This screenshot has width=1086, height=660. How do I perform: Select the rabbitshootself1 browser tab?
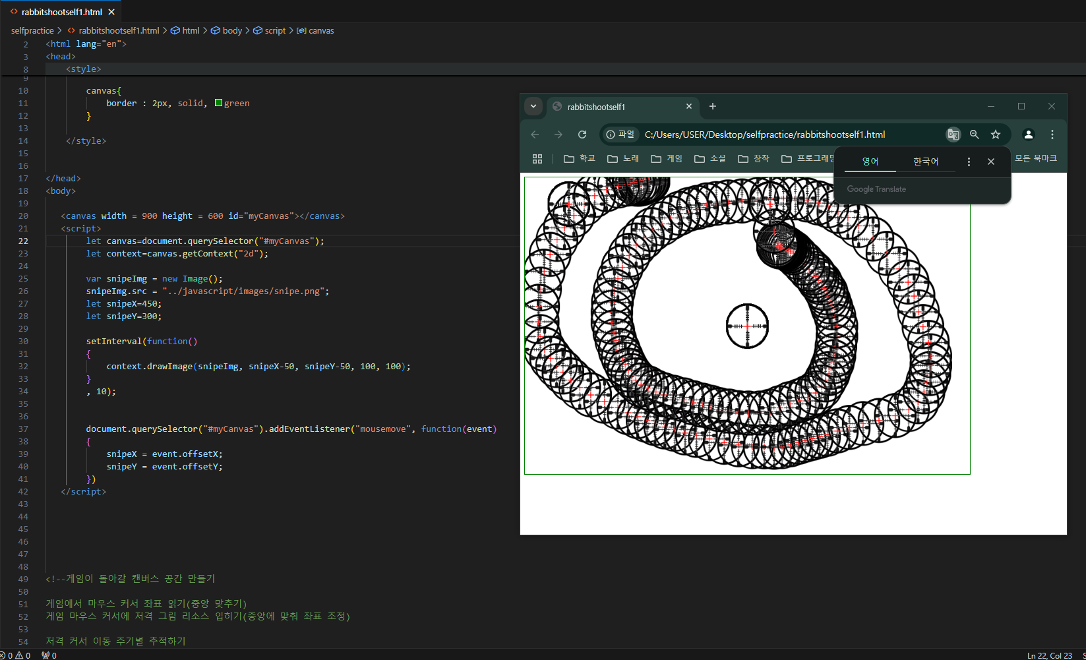[x=622, y=107]
